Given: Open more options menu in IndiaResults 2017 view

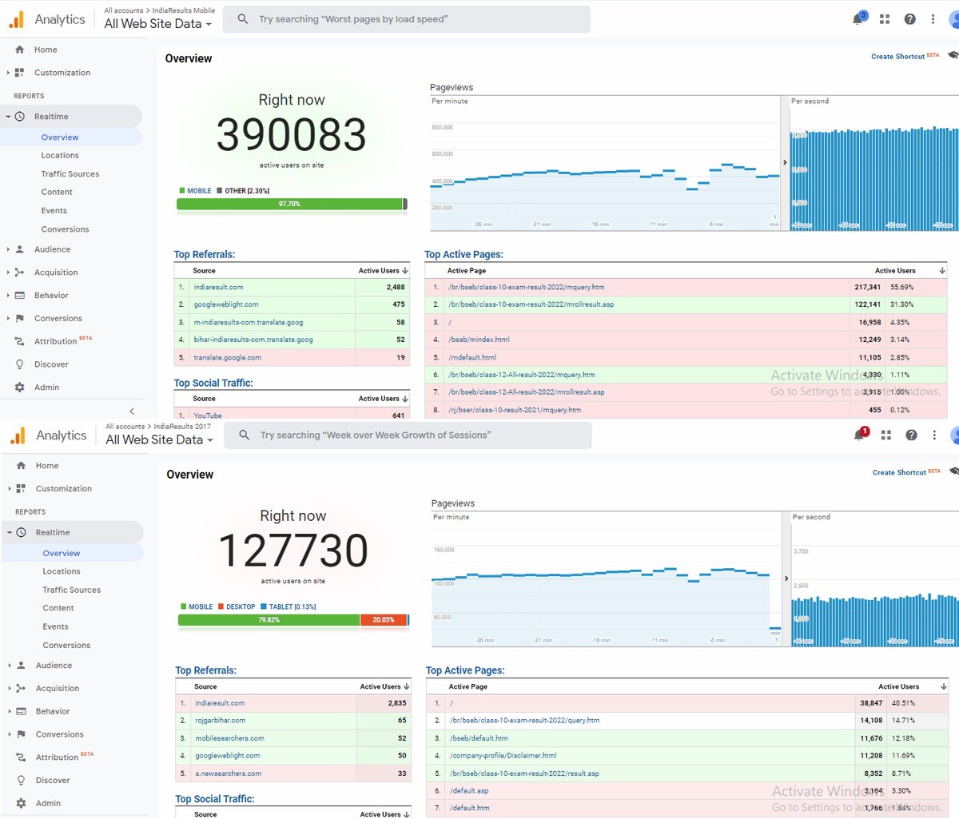Looking at the screenshot, I should pyautogui.click(x=934, y=435).
